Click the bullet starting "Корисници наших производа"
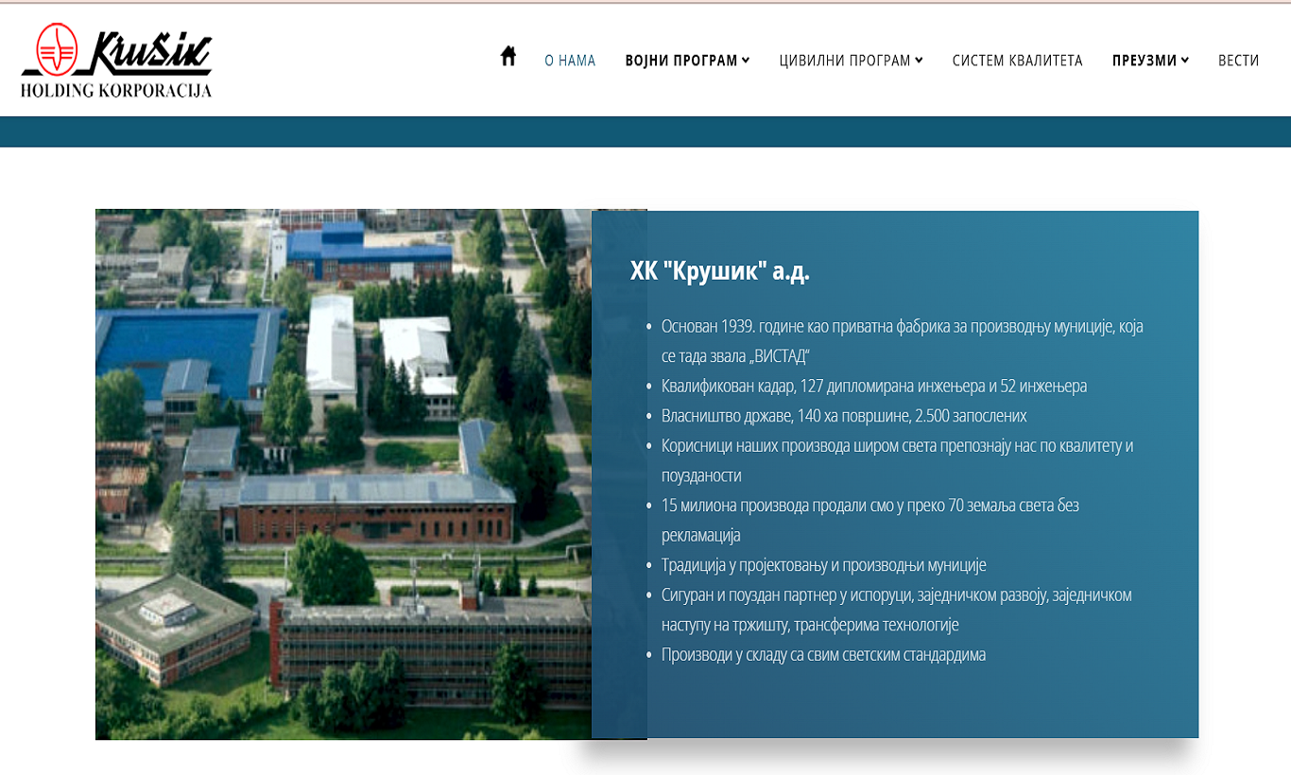Image resolution: width=1291 pixels, height=775 pixels. click(x=897, y=460)
